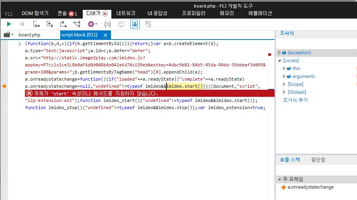Click 조사식 추가 to add watch

tap(295, 100)
